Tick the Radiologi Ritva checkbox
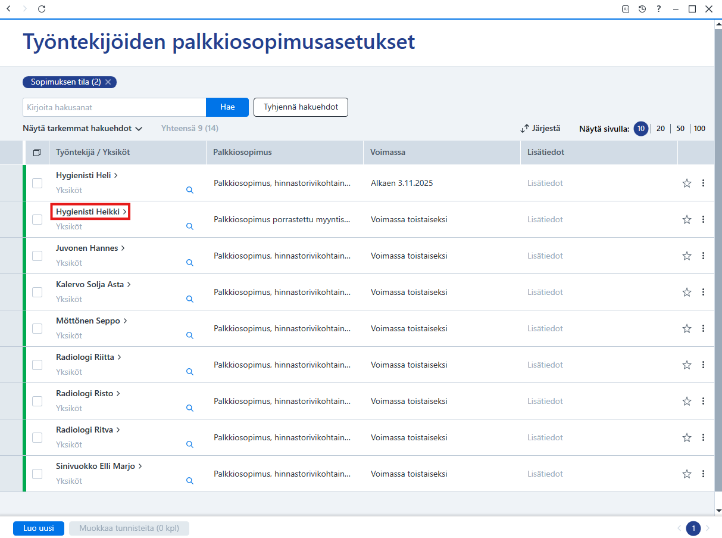Image resolution: width=722 pixels, height=538 pixels. click(37, 437)
